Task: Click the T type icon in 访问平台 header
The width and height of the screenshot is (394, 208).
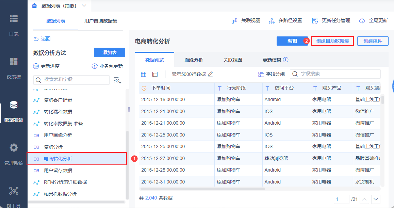Action: [267, 88]
